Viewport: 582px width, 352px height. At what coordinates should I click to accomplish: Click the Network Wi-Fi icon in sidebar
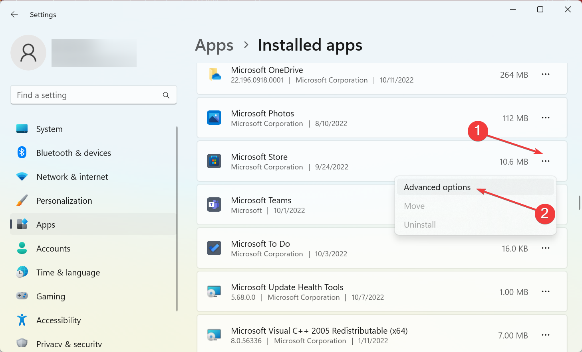[22, 176]
